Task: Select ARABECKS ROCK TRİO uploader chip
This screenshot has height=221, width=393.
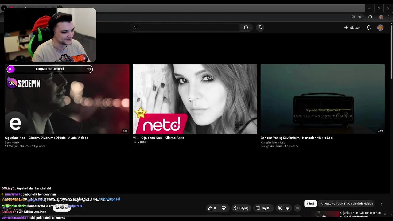Action: 347,204
